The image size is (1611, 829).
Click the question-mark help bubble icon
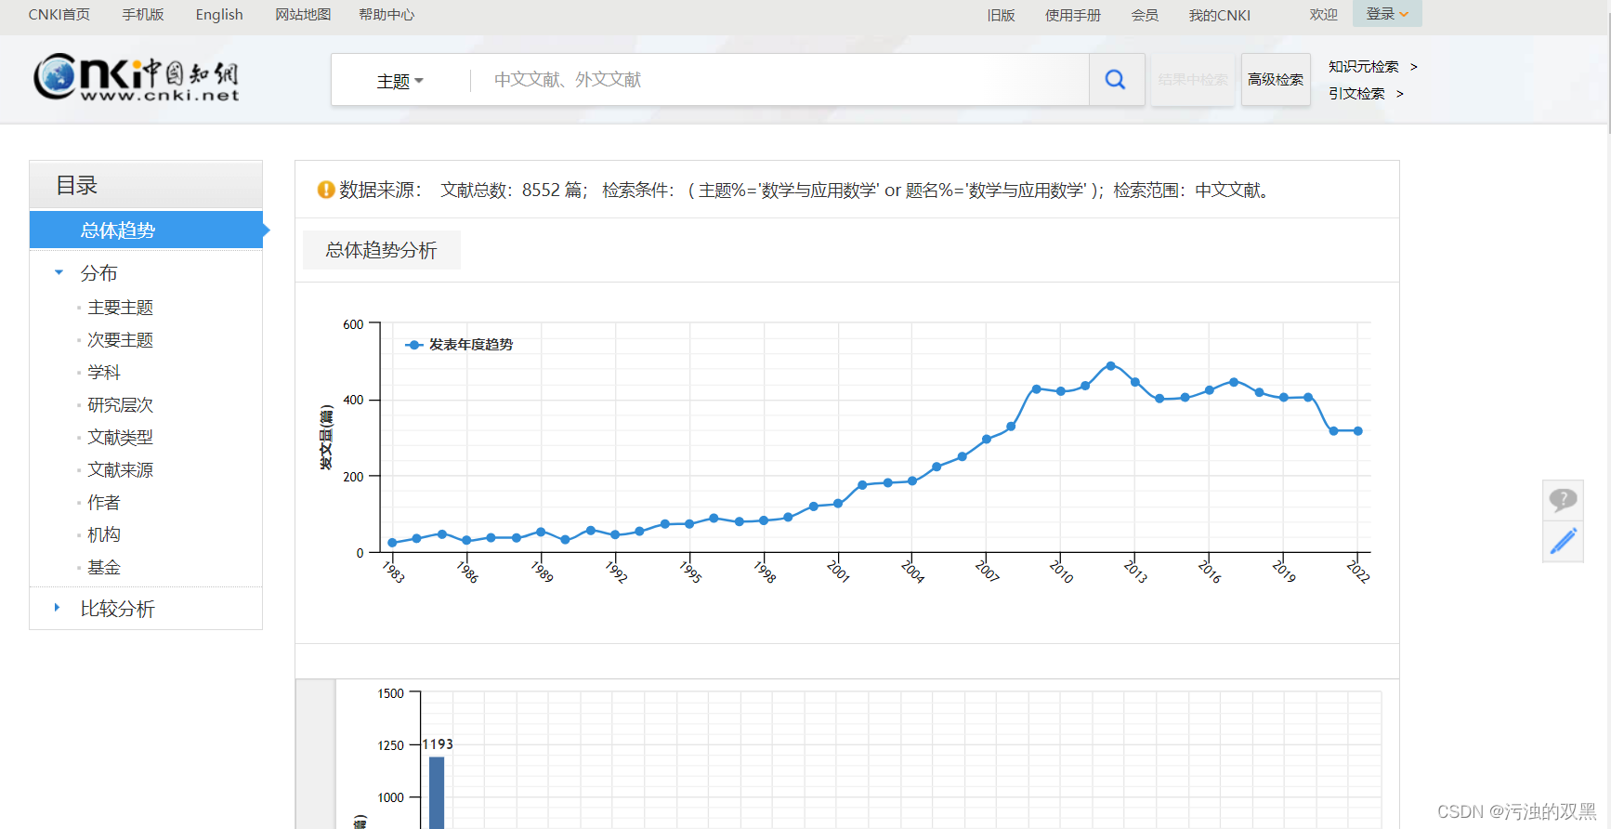(x=1563, y=500)
